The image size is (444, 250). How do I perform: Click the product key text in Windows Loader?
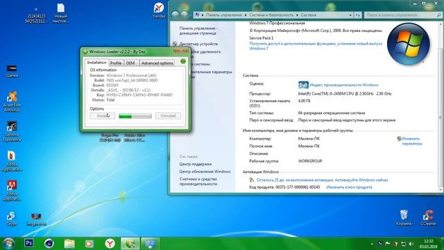pos(139,95)
